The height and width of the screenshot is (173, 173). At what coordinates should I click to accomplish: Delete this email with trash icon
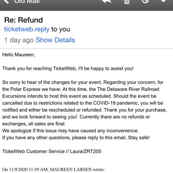[127, 2]
